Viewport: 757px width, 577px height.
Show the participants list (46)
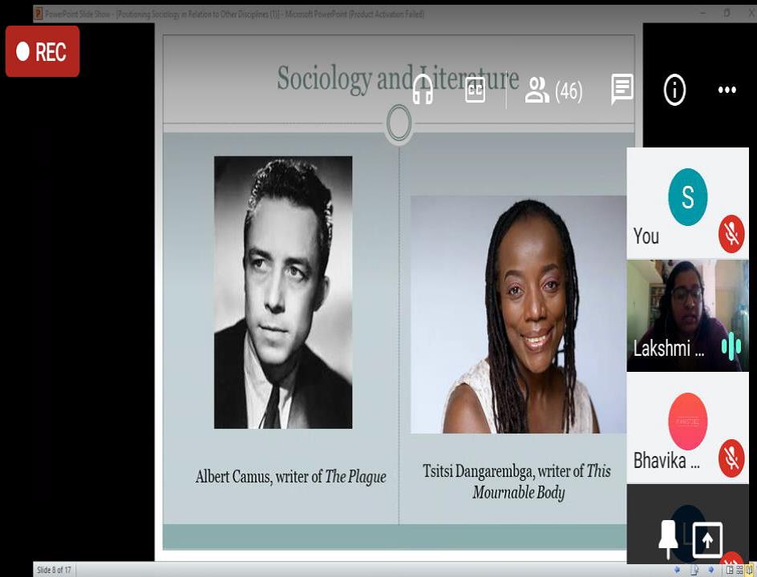pyautogui.click(x=553, y=91)
